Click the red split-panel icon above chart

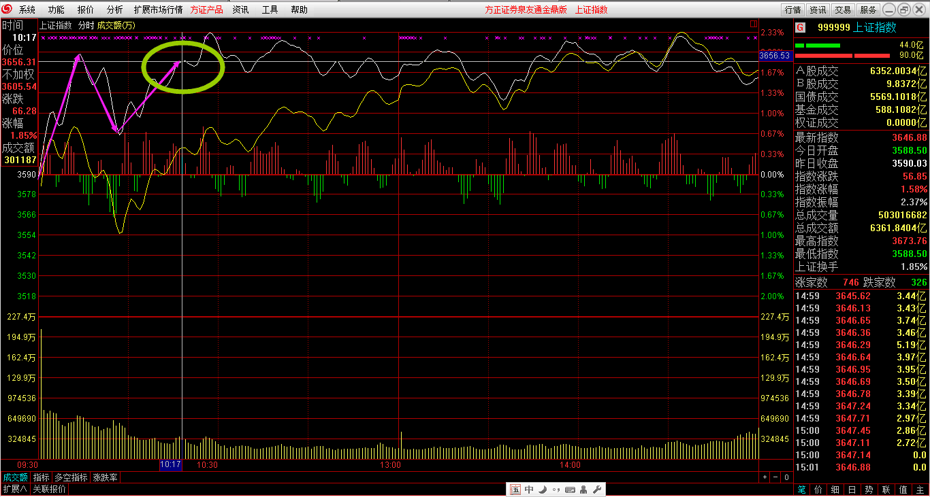pos(753,24)
